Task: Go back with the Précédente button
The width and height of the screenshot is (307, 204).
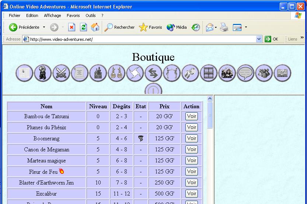Action: point(24,27)
